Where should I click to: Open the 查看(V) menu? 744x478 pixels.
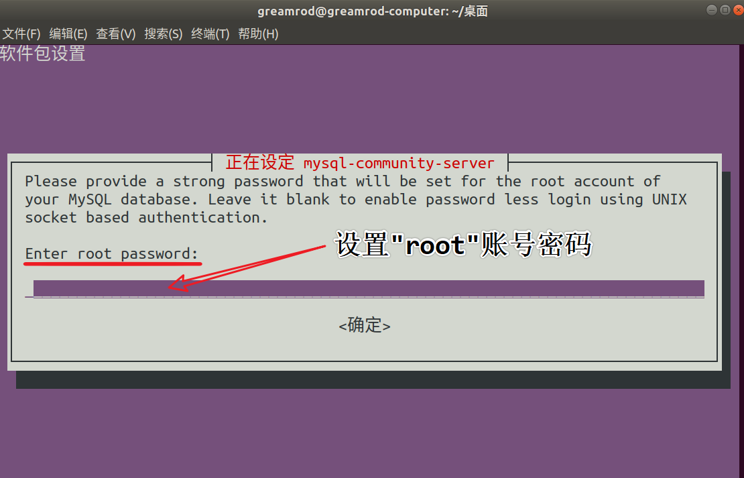116,34
